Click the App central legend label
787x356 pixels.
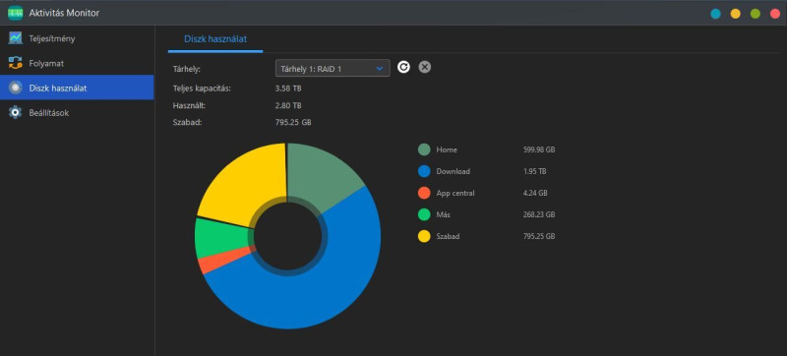tap(455, 193)
